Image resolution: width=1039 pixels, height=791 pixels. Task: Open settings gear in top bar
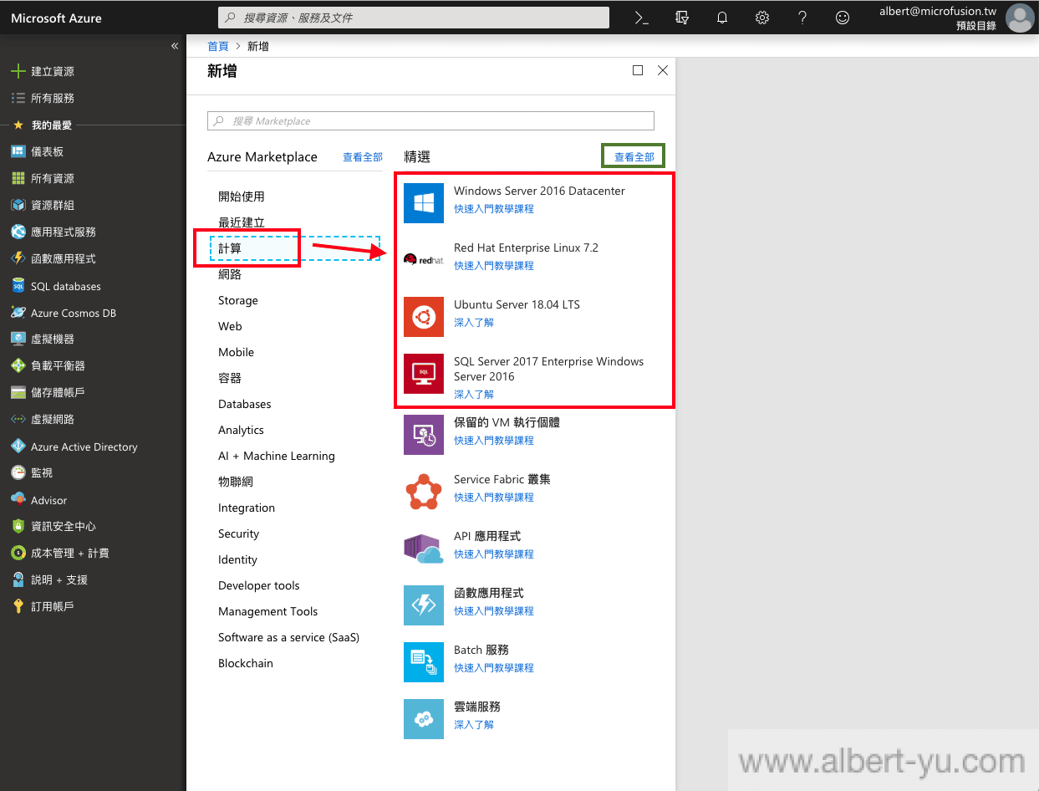tap(762, 18)
